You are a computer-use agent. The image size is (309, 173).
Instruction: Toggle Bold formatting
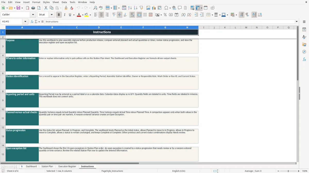tap(59, 15)
